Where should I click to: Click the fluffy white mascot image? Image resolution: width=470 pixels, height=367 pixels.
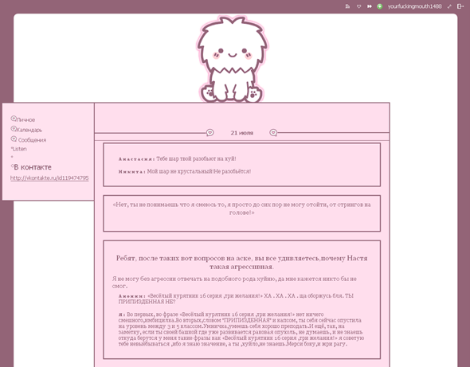tap(232, 60)
